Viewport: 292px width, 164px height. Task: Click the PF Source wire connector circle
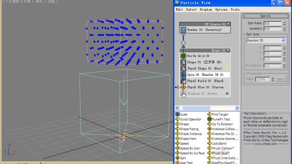pos(183,43)
